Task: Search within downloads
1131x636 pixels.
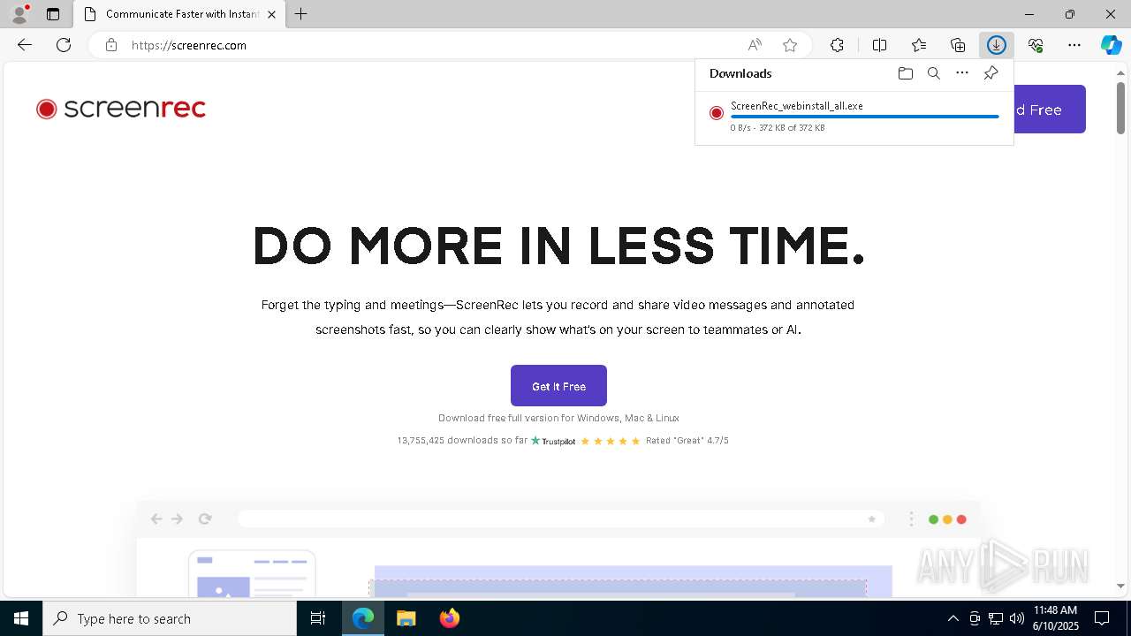Action: (934, 73)
